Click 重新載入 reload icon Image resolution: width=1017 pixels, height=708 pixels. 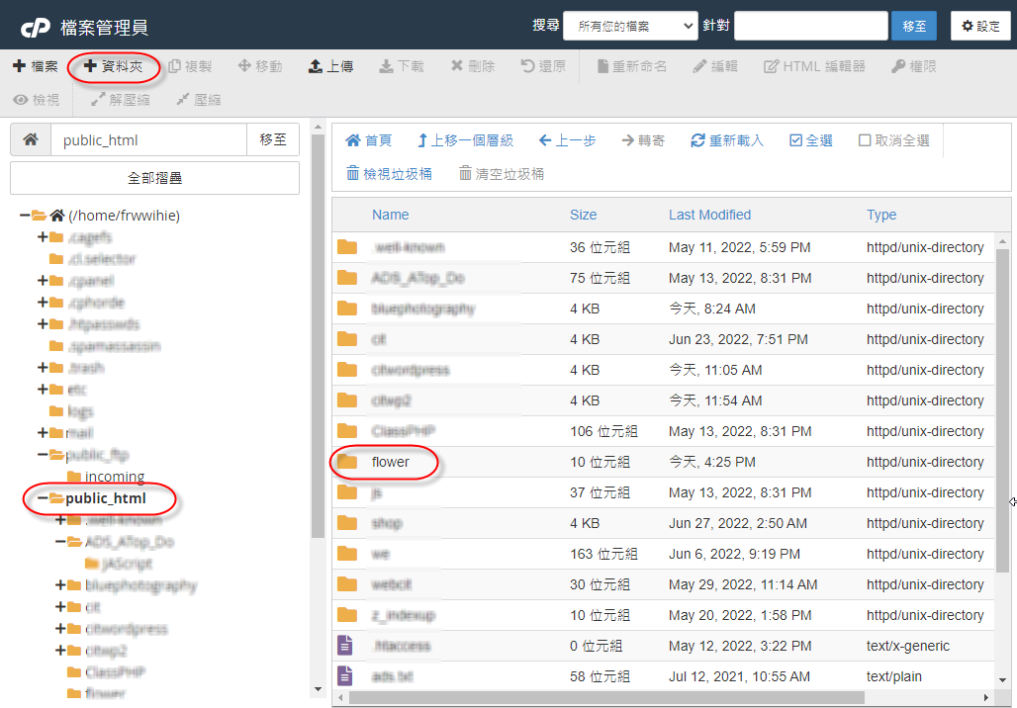point(698,140)
